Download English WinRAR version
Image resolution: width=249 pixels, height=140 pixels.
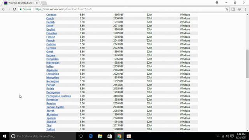click(51, 30)
